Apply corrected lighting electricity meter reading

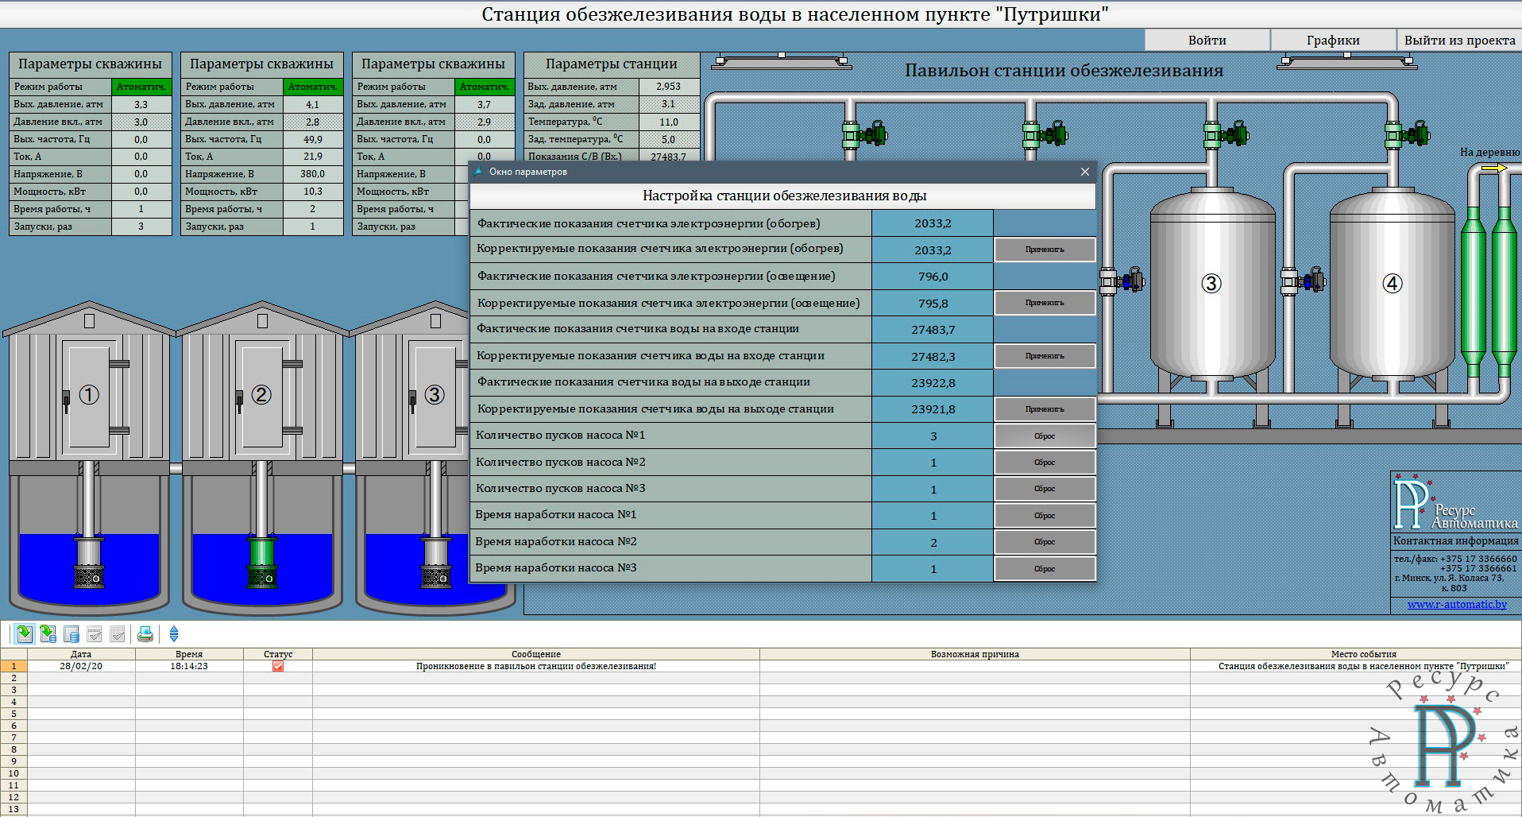point(1045,303)
